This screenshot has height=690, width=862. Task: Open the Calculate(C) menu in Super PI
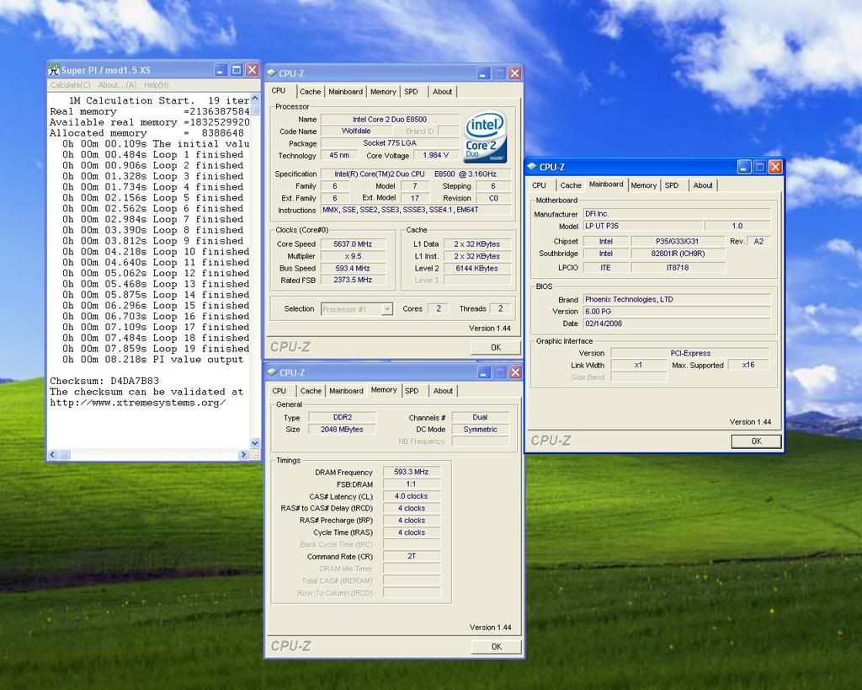(71, 85)
